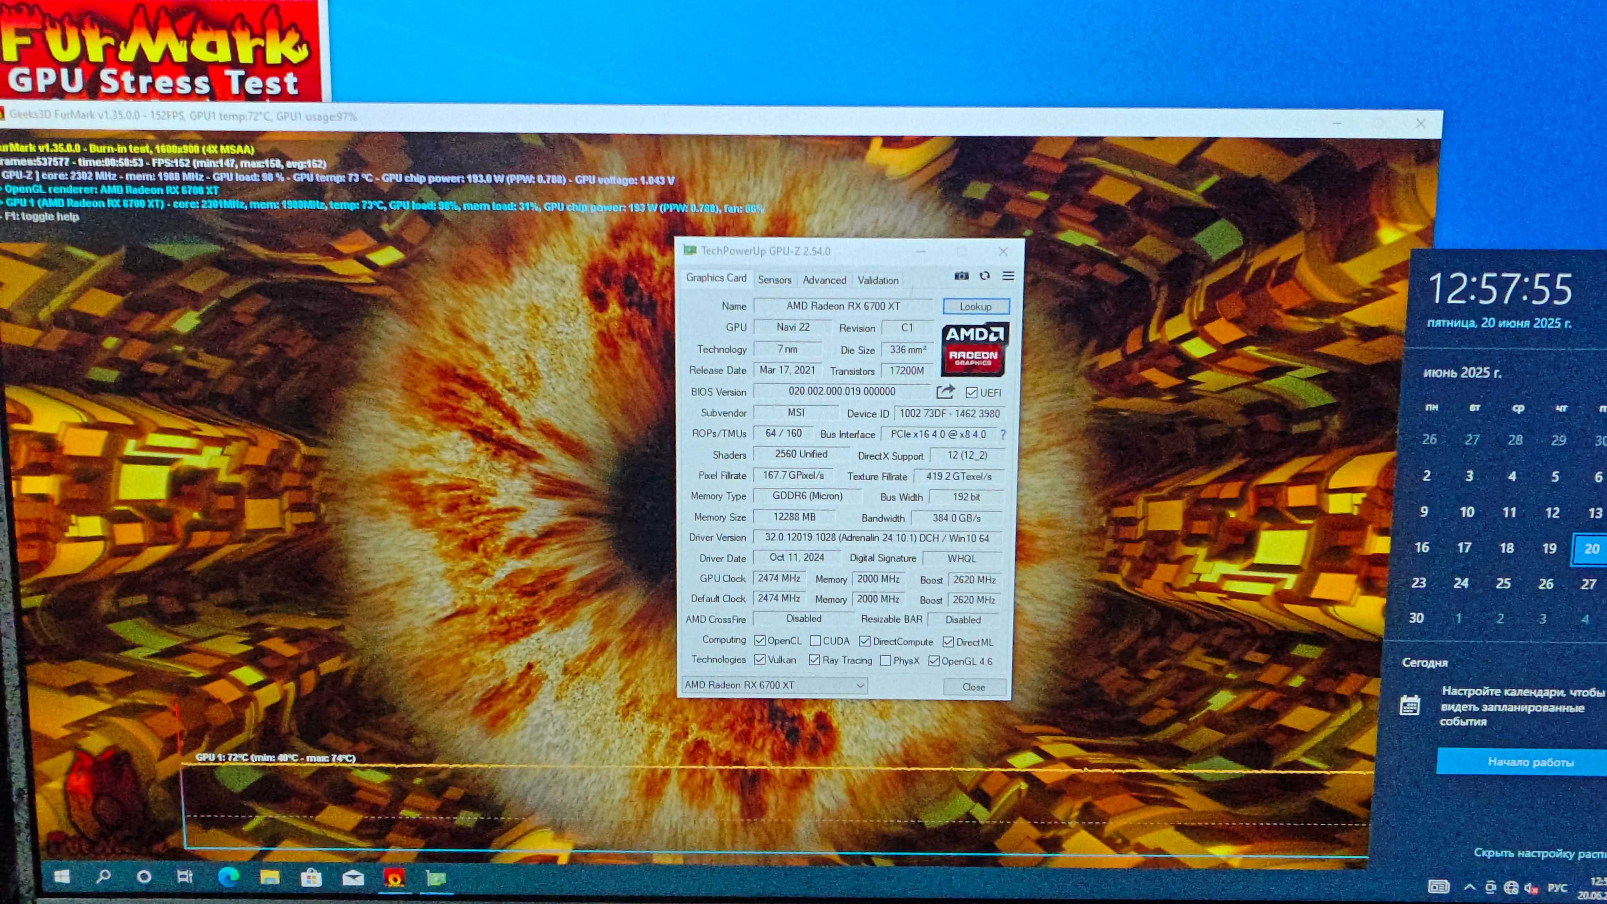Switch to FurMark taskbar icon

click(394, 878)
